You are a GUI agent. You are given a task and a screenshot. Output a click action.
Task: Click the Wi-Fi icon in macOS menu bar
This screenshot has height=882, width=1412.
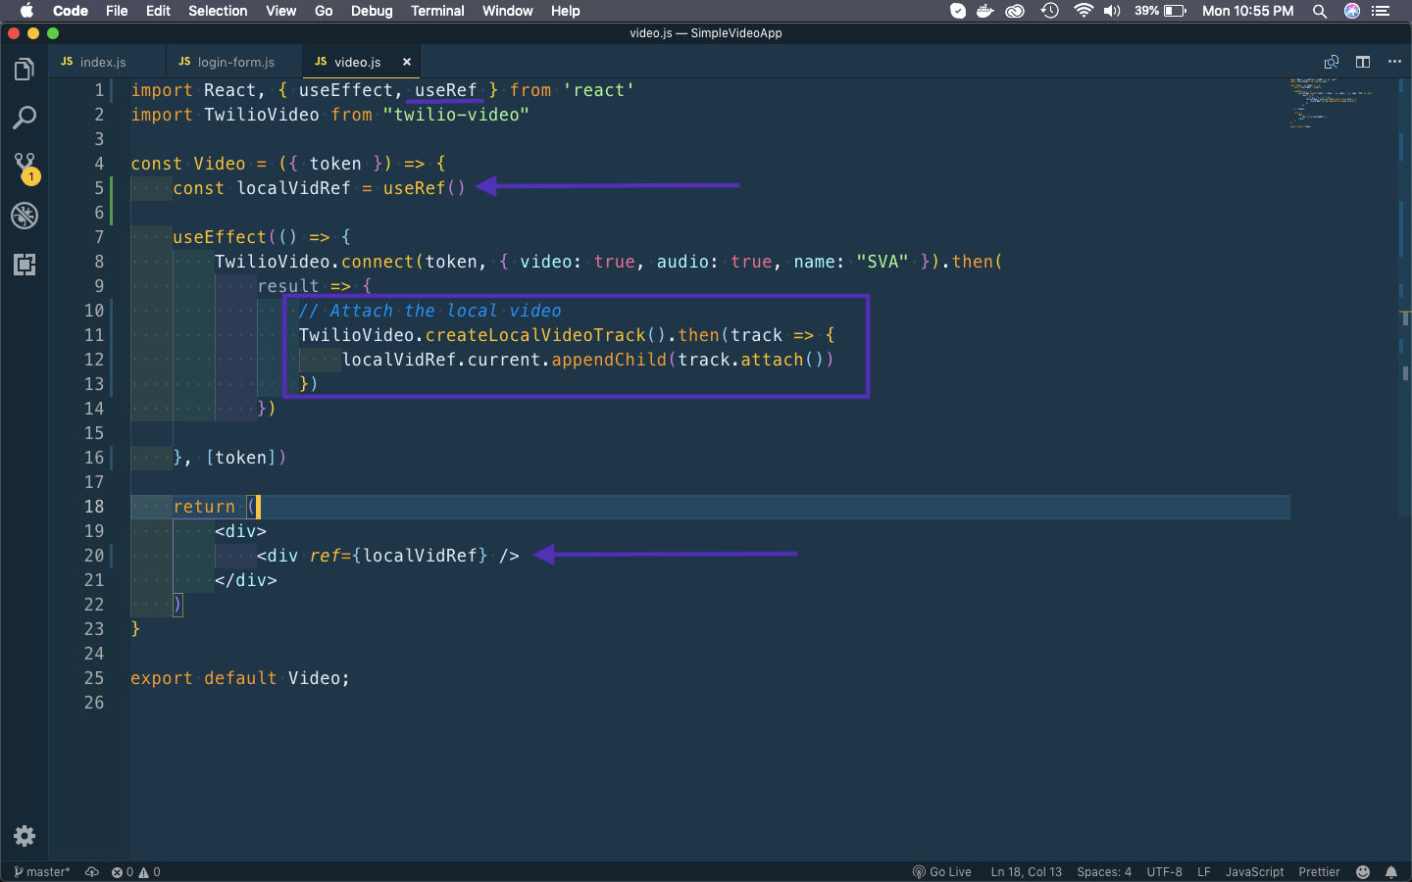point(1084,11)
